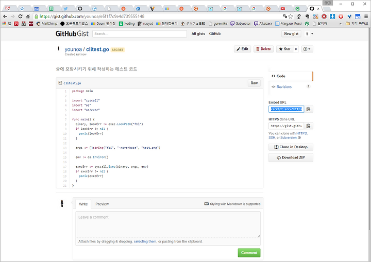Image resolution: width=371 pixels, height=262 pixels.
Task: Click the browser back arrow
Action: 5,16
